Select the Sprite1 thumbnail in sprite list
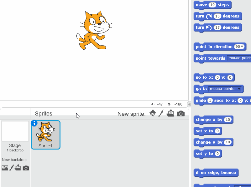Viewport: 251px width, 187px height. pos(46,135)
